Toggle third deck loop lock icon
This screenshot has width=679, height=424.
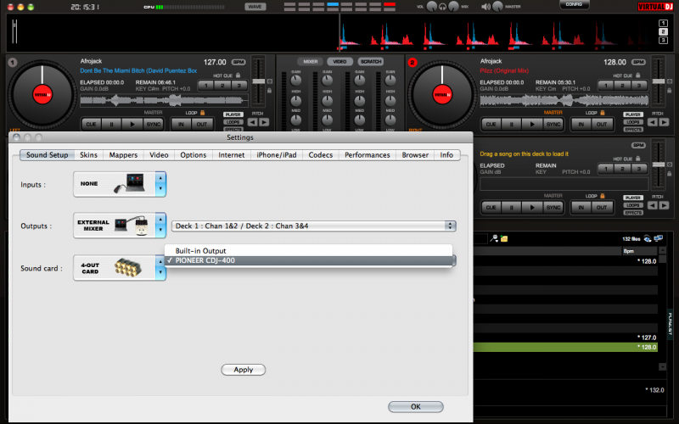click(603, 196)
